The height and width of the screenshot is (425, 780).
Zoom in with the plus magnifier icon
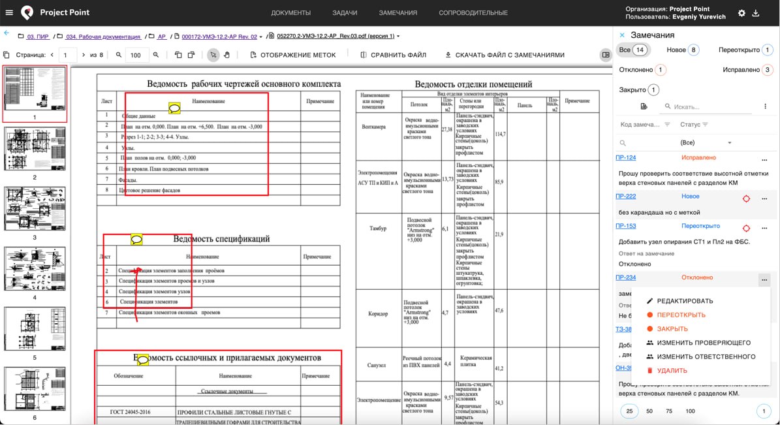pyautogui.click(x=156, y=55)
